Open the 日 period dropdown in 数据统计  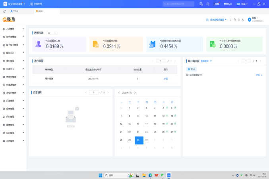pyautogui.click(x=52, y=33)
